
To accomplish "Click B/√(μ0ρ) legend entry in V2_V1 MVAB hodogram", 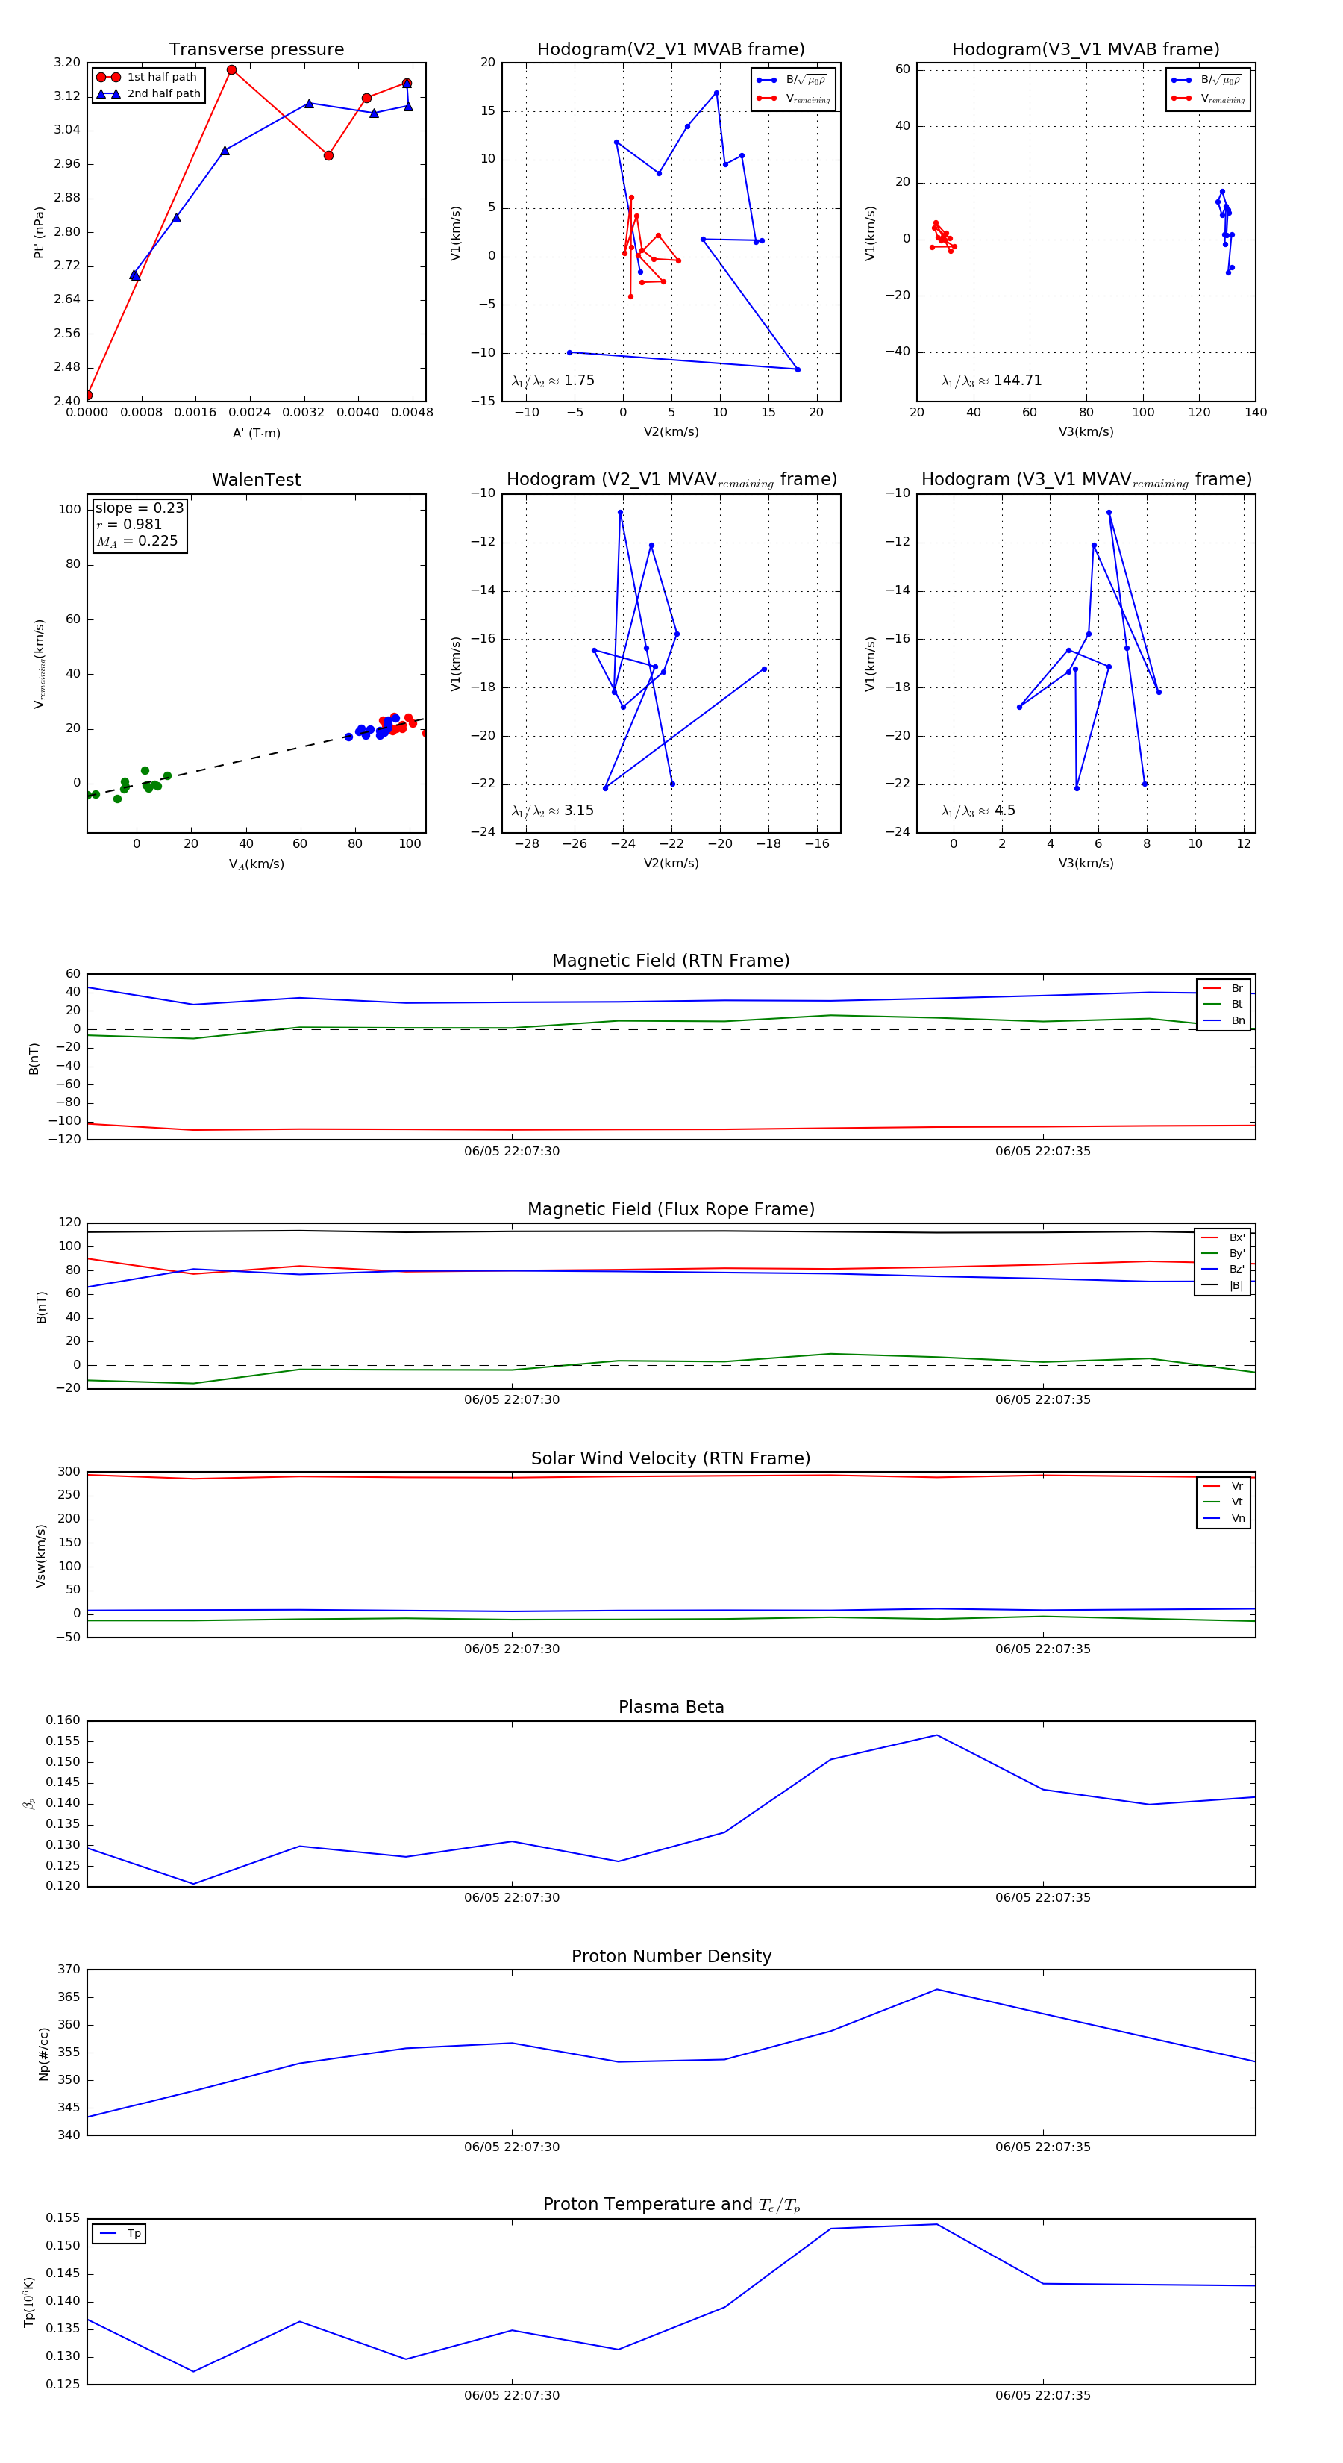I will (x=792, y=81).
